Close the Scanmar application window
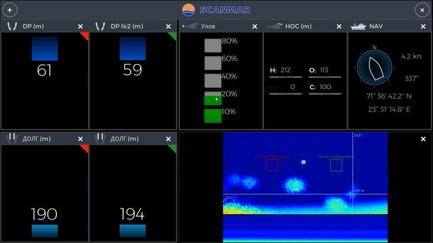The width and height of the screenshot is (433, 243). [422, 10]
